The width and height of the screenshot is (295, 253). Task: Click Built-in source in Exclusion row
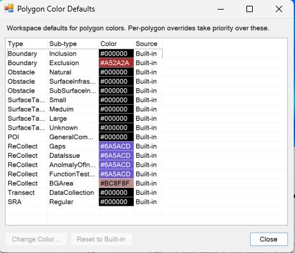[x=148, y=63]
